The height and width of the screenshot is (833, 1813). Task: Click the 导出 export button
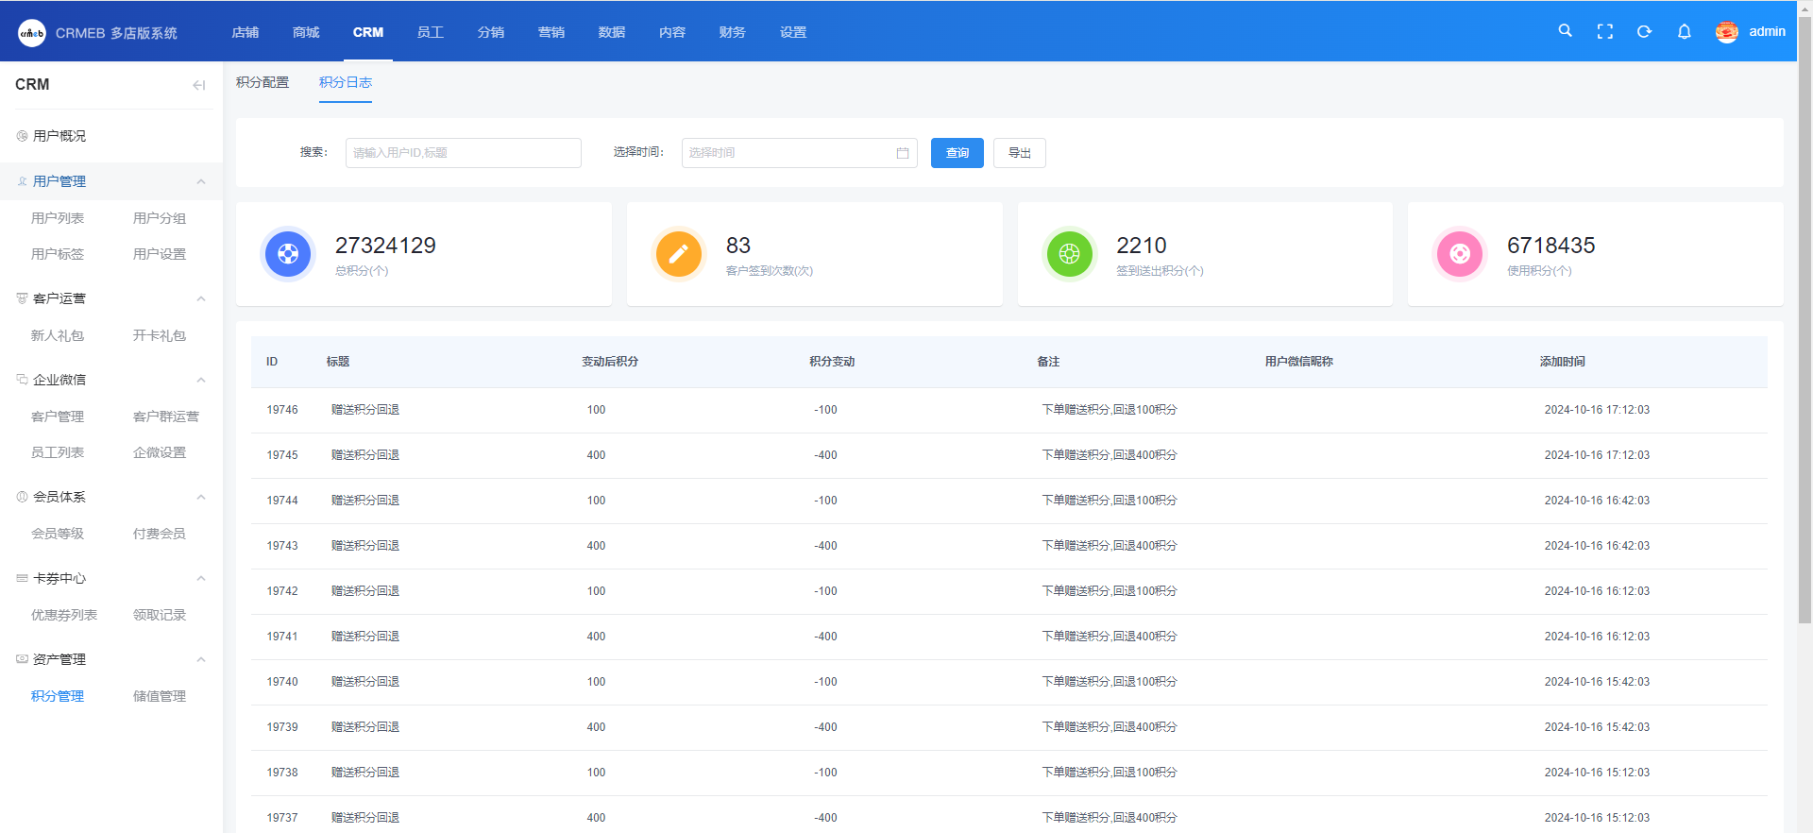pyautogui.click(x=1019, y=153)
